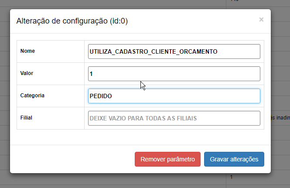
Task: Save with the Gravar alterações button
Action: [x=234, y=159]
